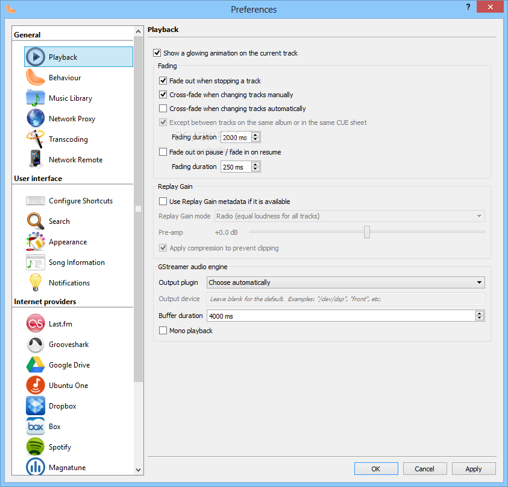Click the Playback play-button icon in sidebar
This screenshot has width=508, height=487.
pyautogui.click(x=36, y=57)
